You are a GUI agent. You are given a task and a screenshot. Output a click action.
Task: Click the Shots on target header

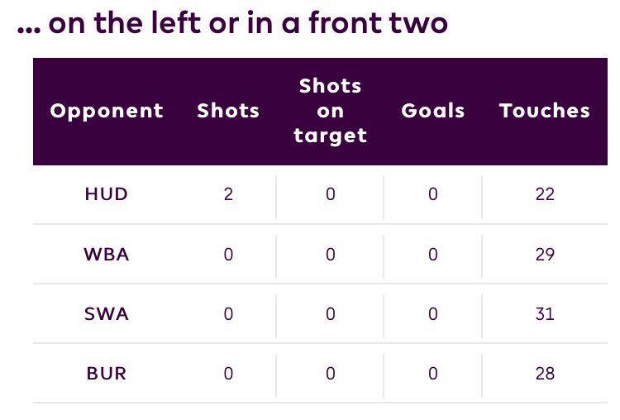330,111
